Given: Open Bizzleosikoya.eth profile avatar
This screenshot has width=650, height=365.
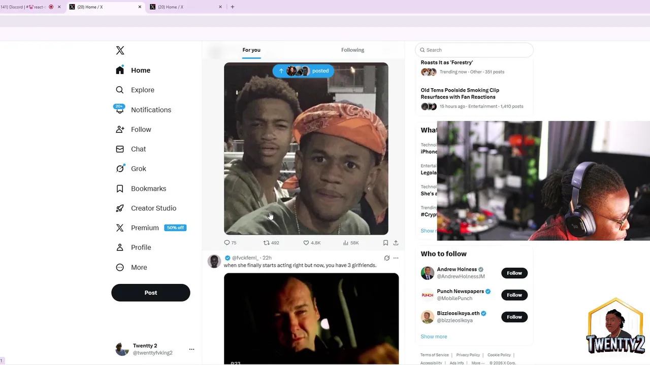Looking at the screenshot, I should click(x=428, y=317).
